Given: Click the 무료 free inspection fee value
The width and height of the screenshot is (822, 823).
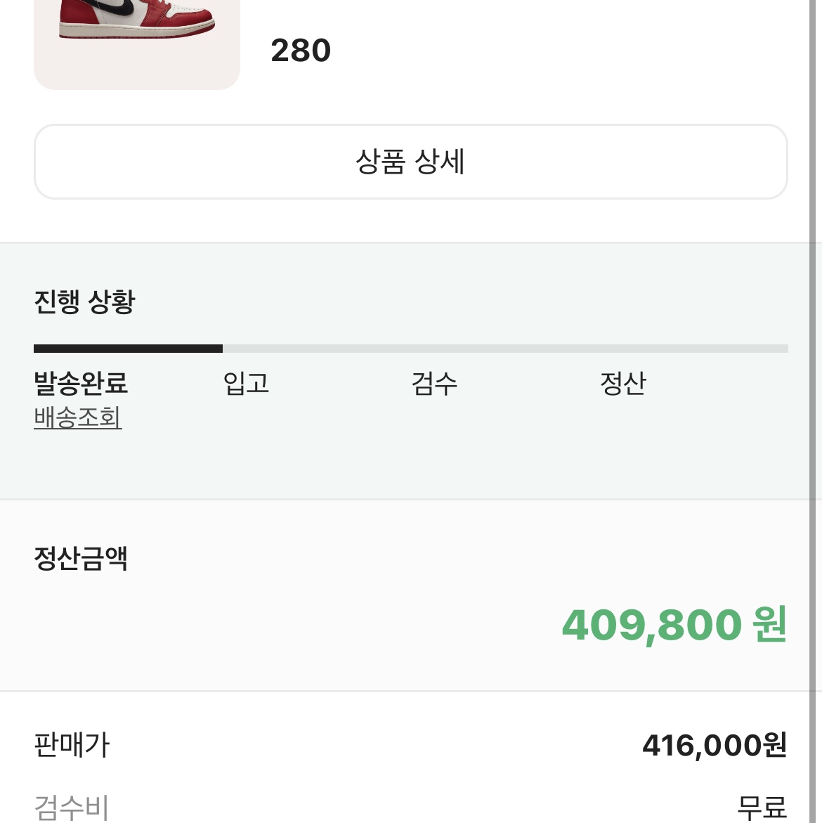Looking at the screenshot, I should point(762,808).
